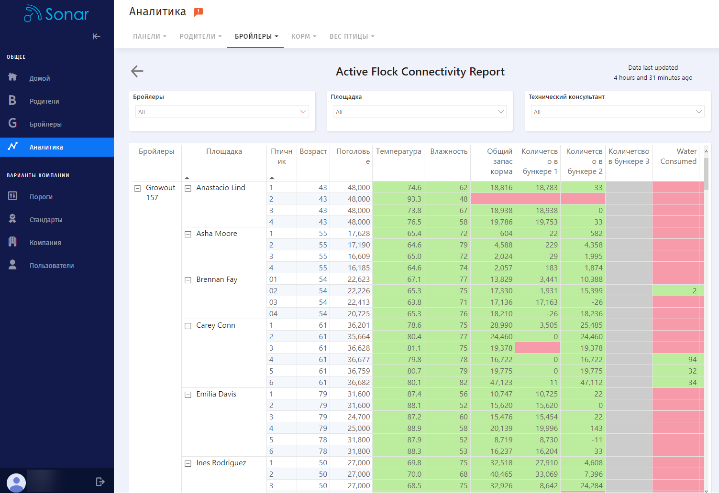Open the РОДИТЕЛИ tab menu

click(200, 36)
